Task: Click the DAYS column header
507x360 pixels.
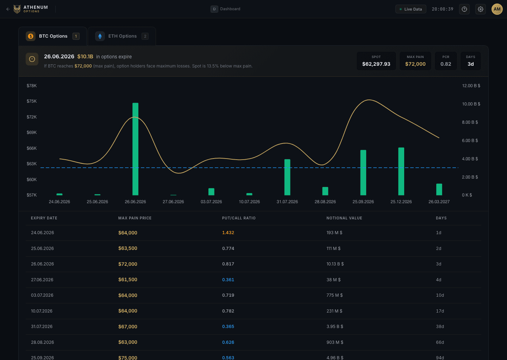Action: pos(441,218)
